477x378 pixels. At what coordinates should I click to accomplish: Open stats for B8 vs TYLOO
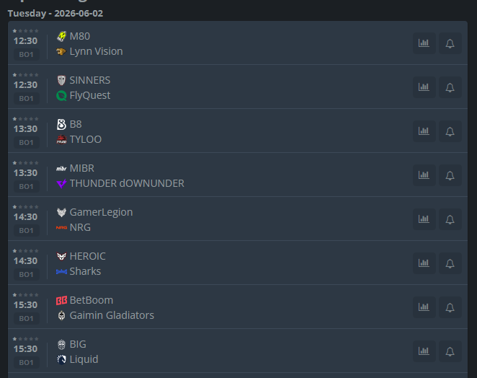pos(424,131)
